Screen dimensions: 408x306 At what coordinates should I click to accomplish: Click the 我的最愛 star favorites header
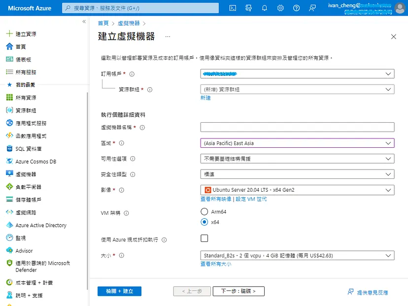(21, 85)
